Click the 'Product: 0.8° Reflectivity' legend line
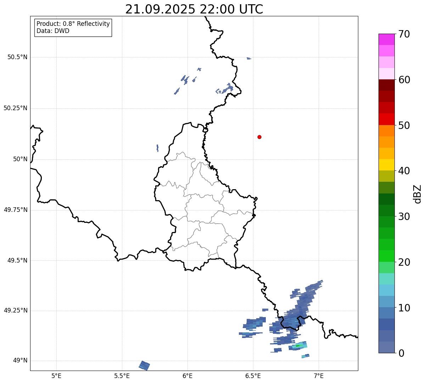 (x=73, y=24)
